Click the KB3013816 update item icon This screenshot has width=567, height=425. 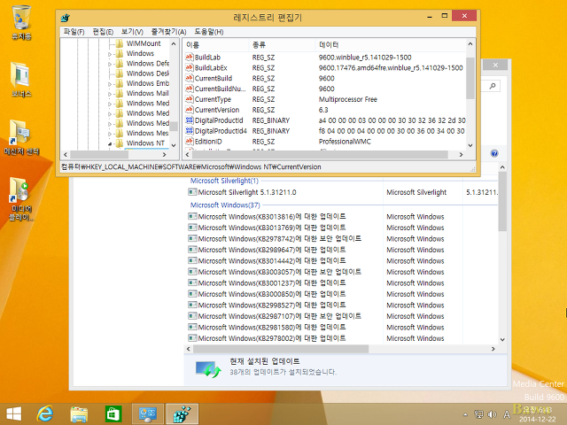pos(192,216)
